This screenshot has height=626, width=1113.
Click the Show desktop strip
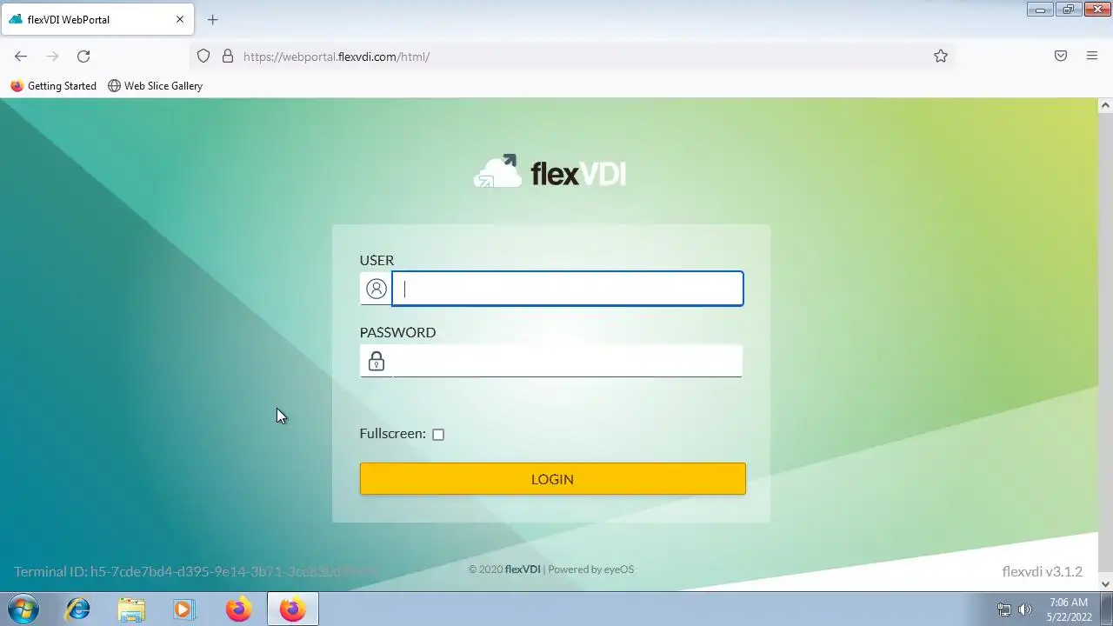tap(1107, 609)
